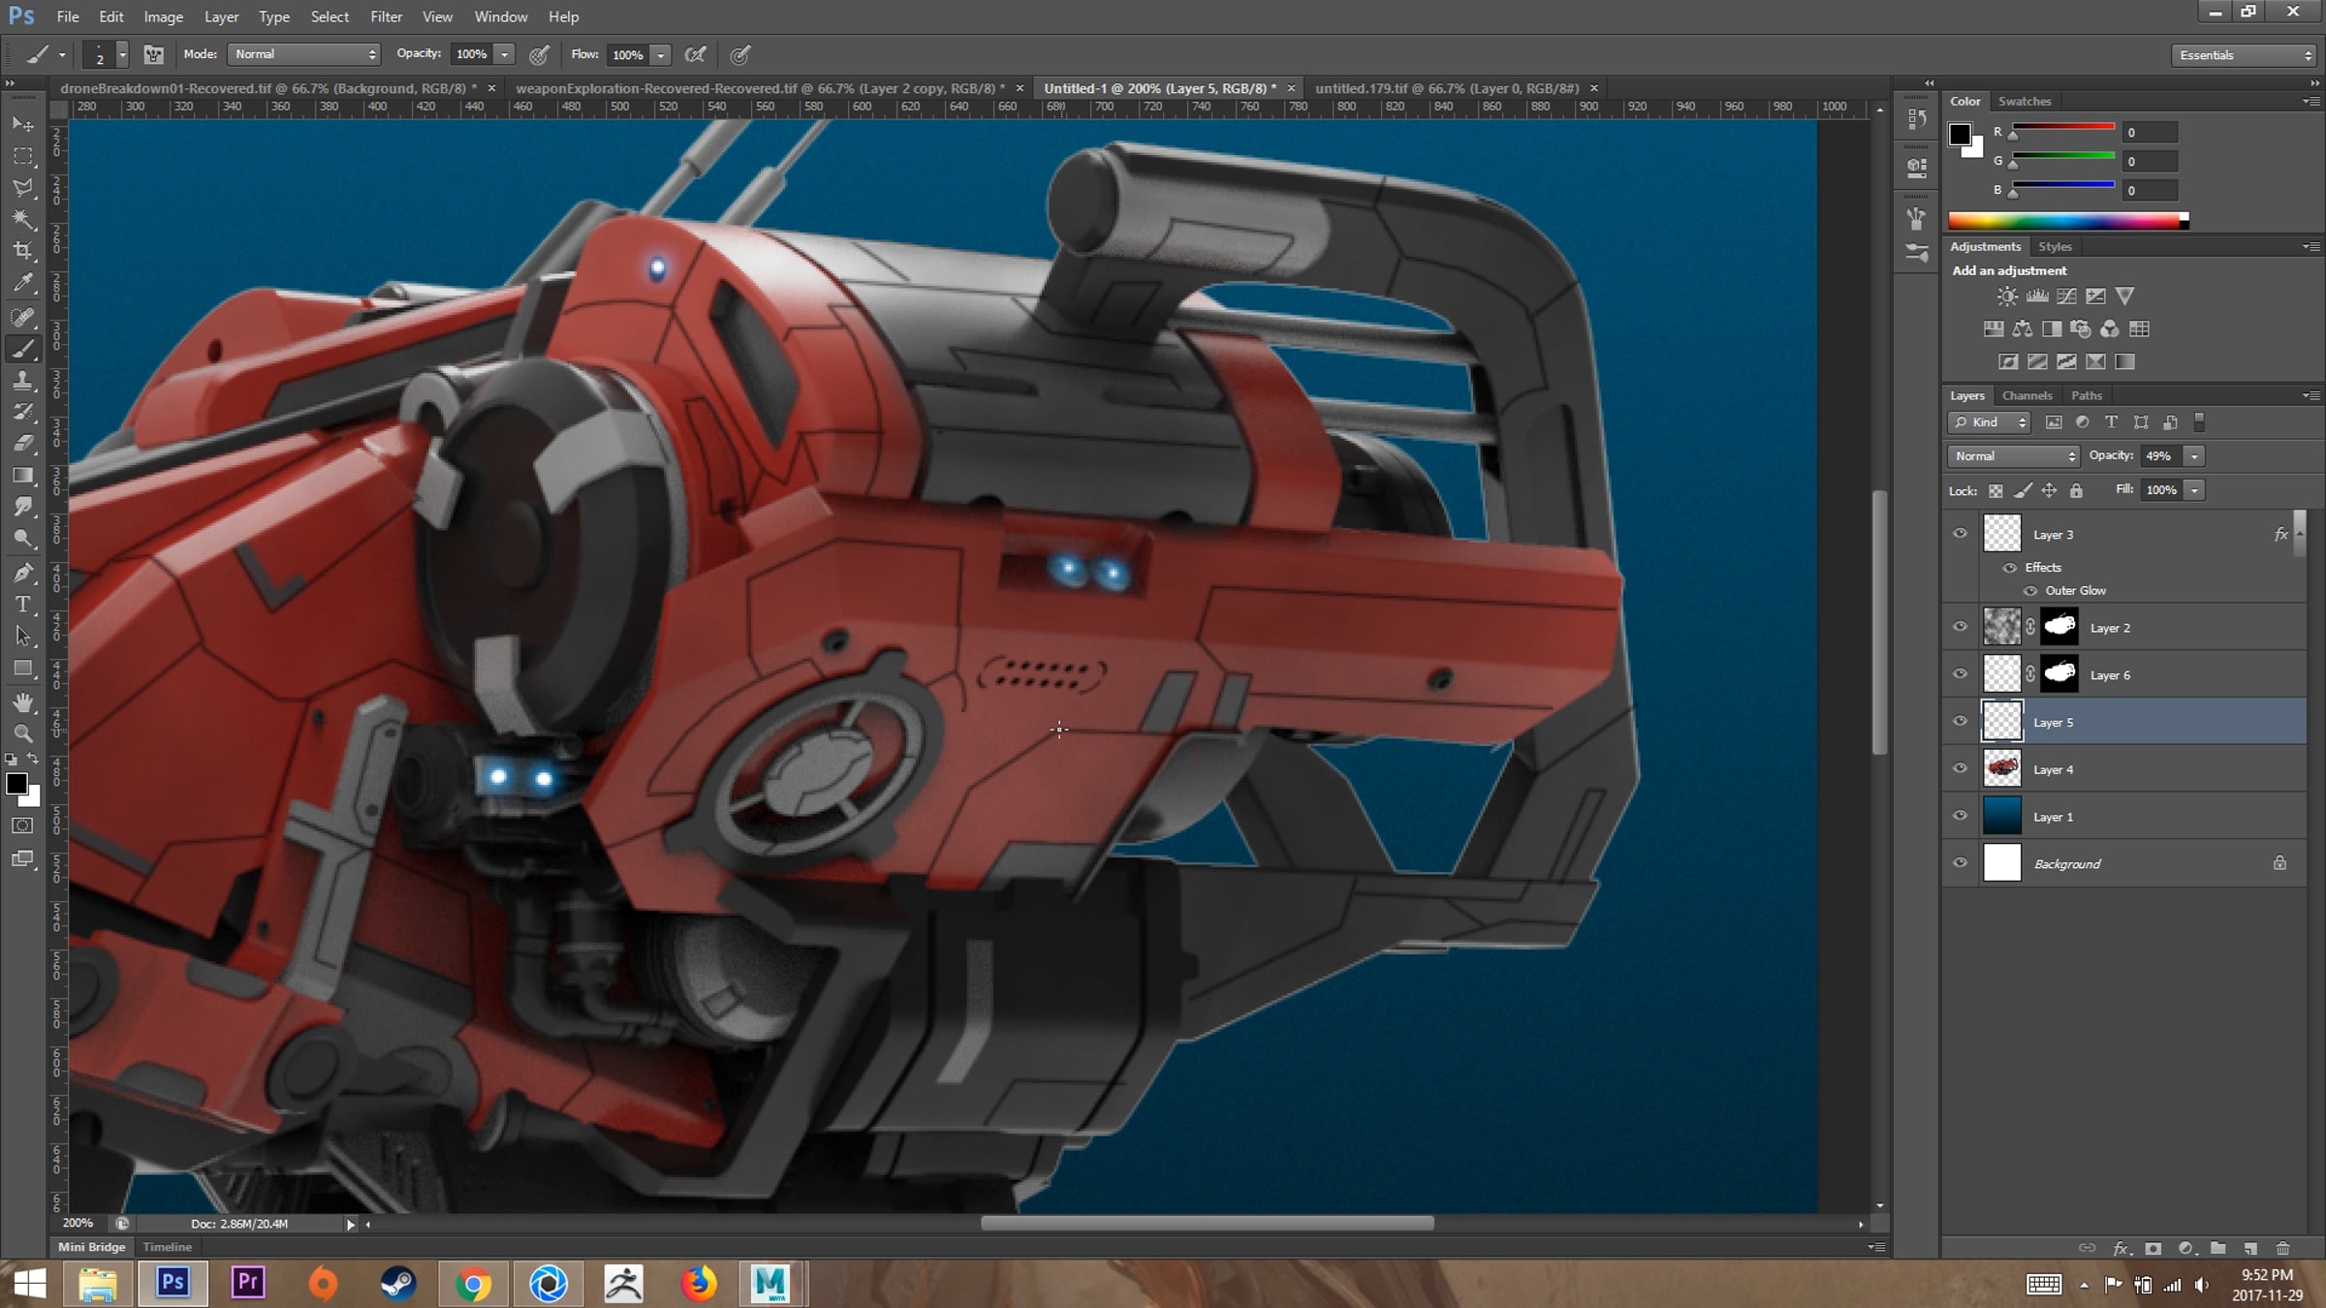
Task: Select the Magic Wand tool
Action: (x=22, y=219)
